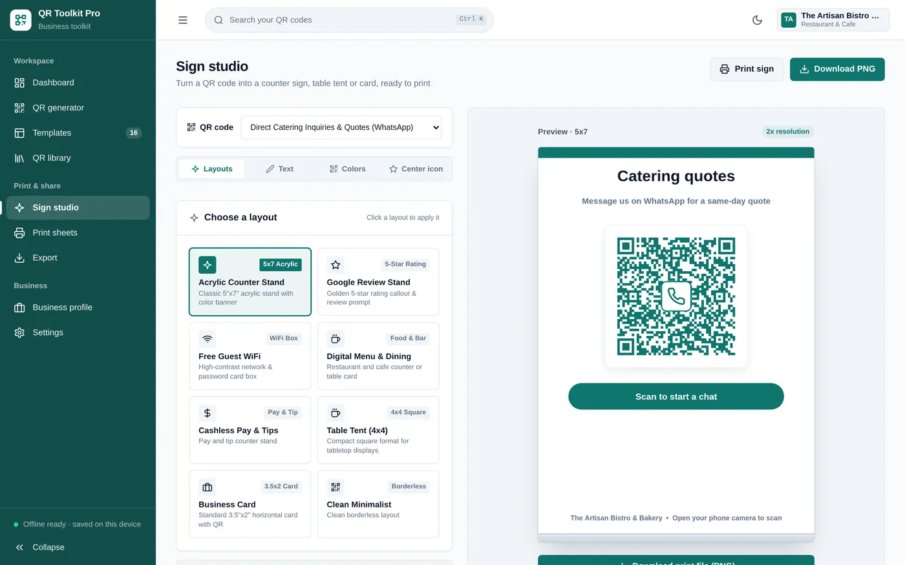The width and height of the screenshot is (905, 565).
Task: Click the Business profile briefcase icon
Action: click(x=19, y=308)
